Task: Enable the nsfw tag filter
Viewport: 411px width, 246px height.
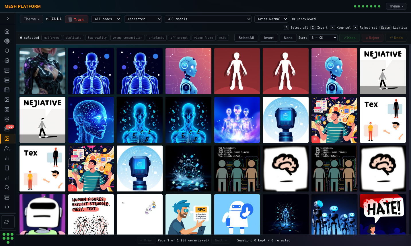Action: click(x=223, y=38)
